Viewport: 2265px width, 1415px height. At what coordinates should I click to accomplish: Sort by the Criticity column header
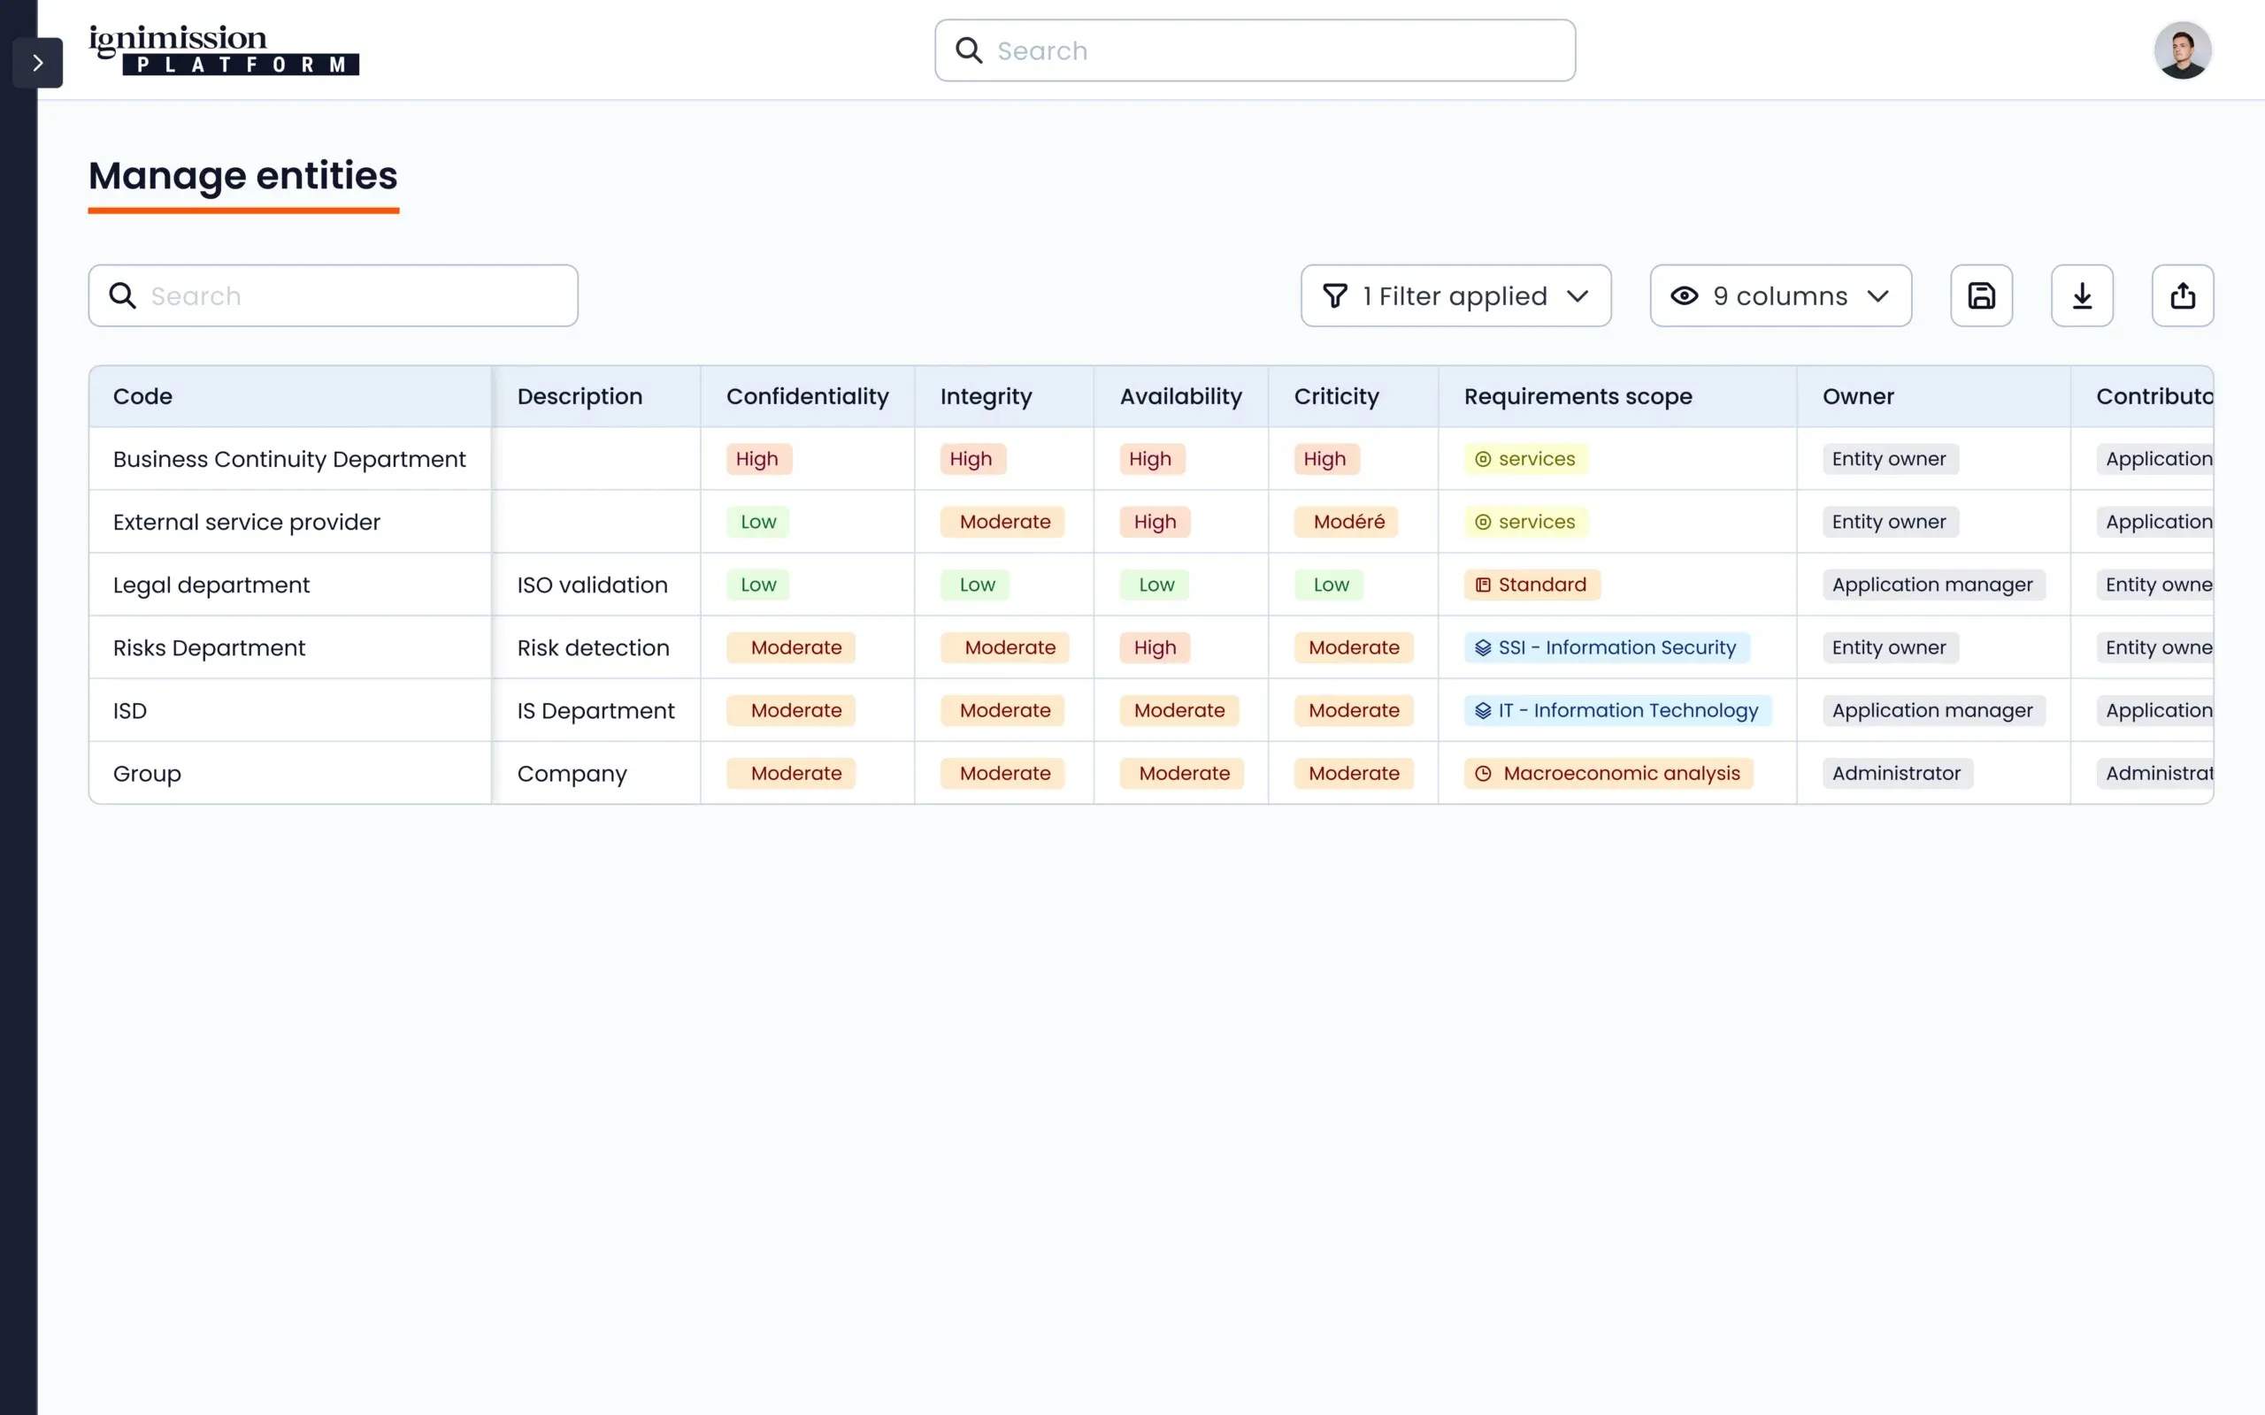[x=1336, y=397]
